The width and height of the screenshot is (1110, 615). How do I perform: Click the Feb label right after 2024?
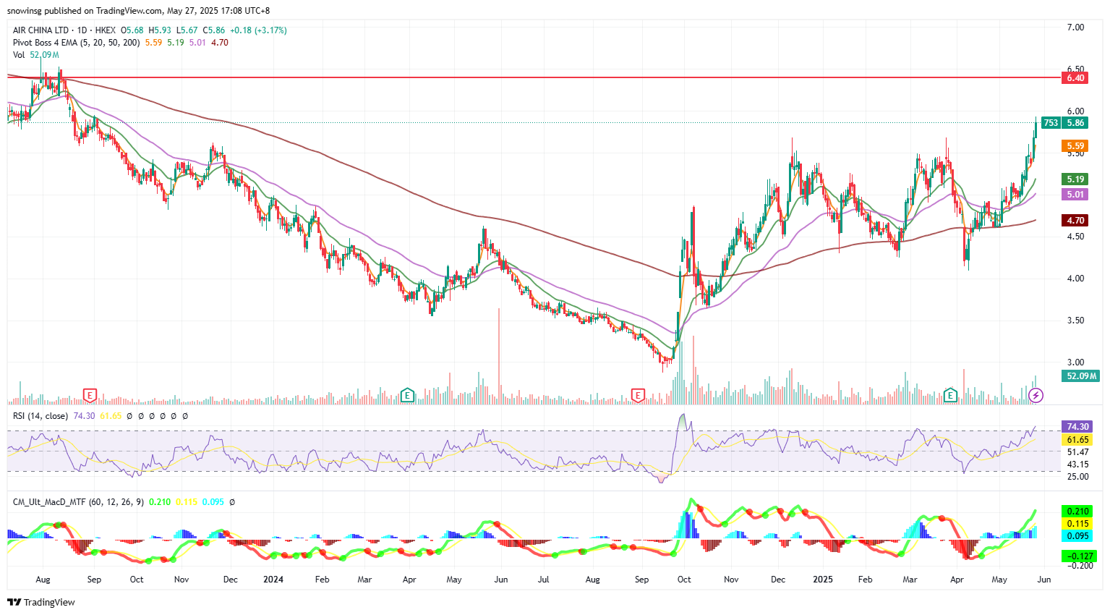pos(323,580)
